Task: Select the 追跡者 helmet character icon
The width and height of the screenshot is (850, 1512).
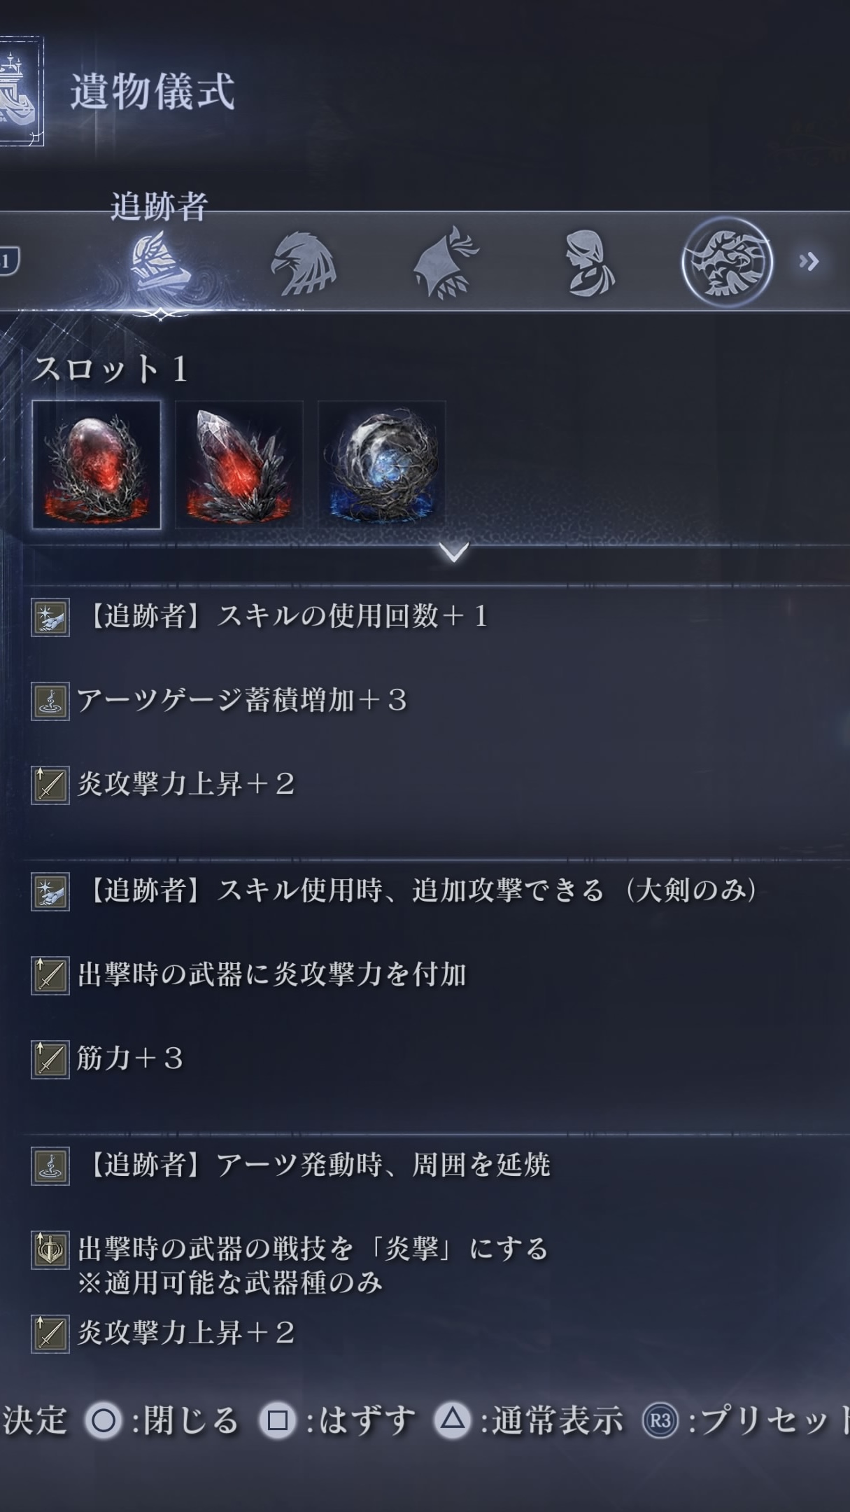Action: pyautogui.click(x=160, y=263)
